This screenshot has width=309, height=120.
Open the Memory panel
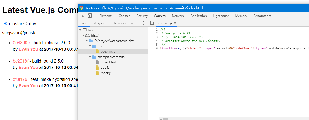click(x=241, y=16)
